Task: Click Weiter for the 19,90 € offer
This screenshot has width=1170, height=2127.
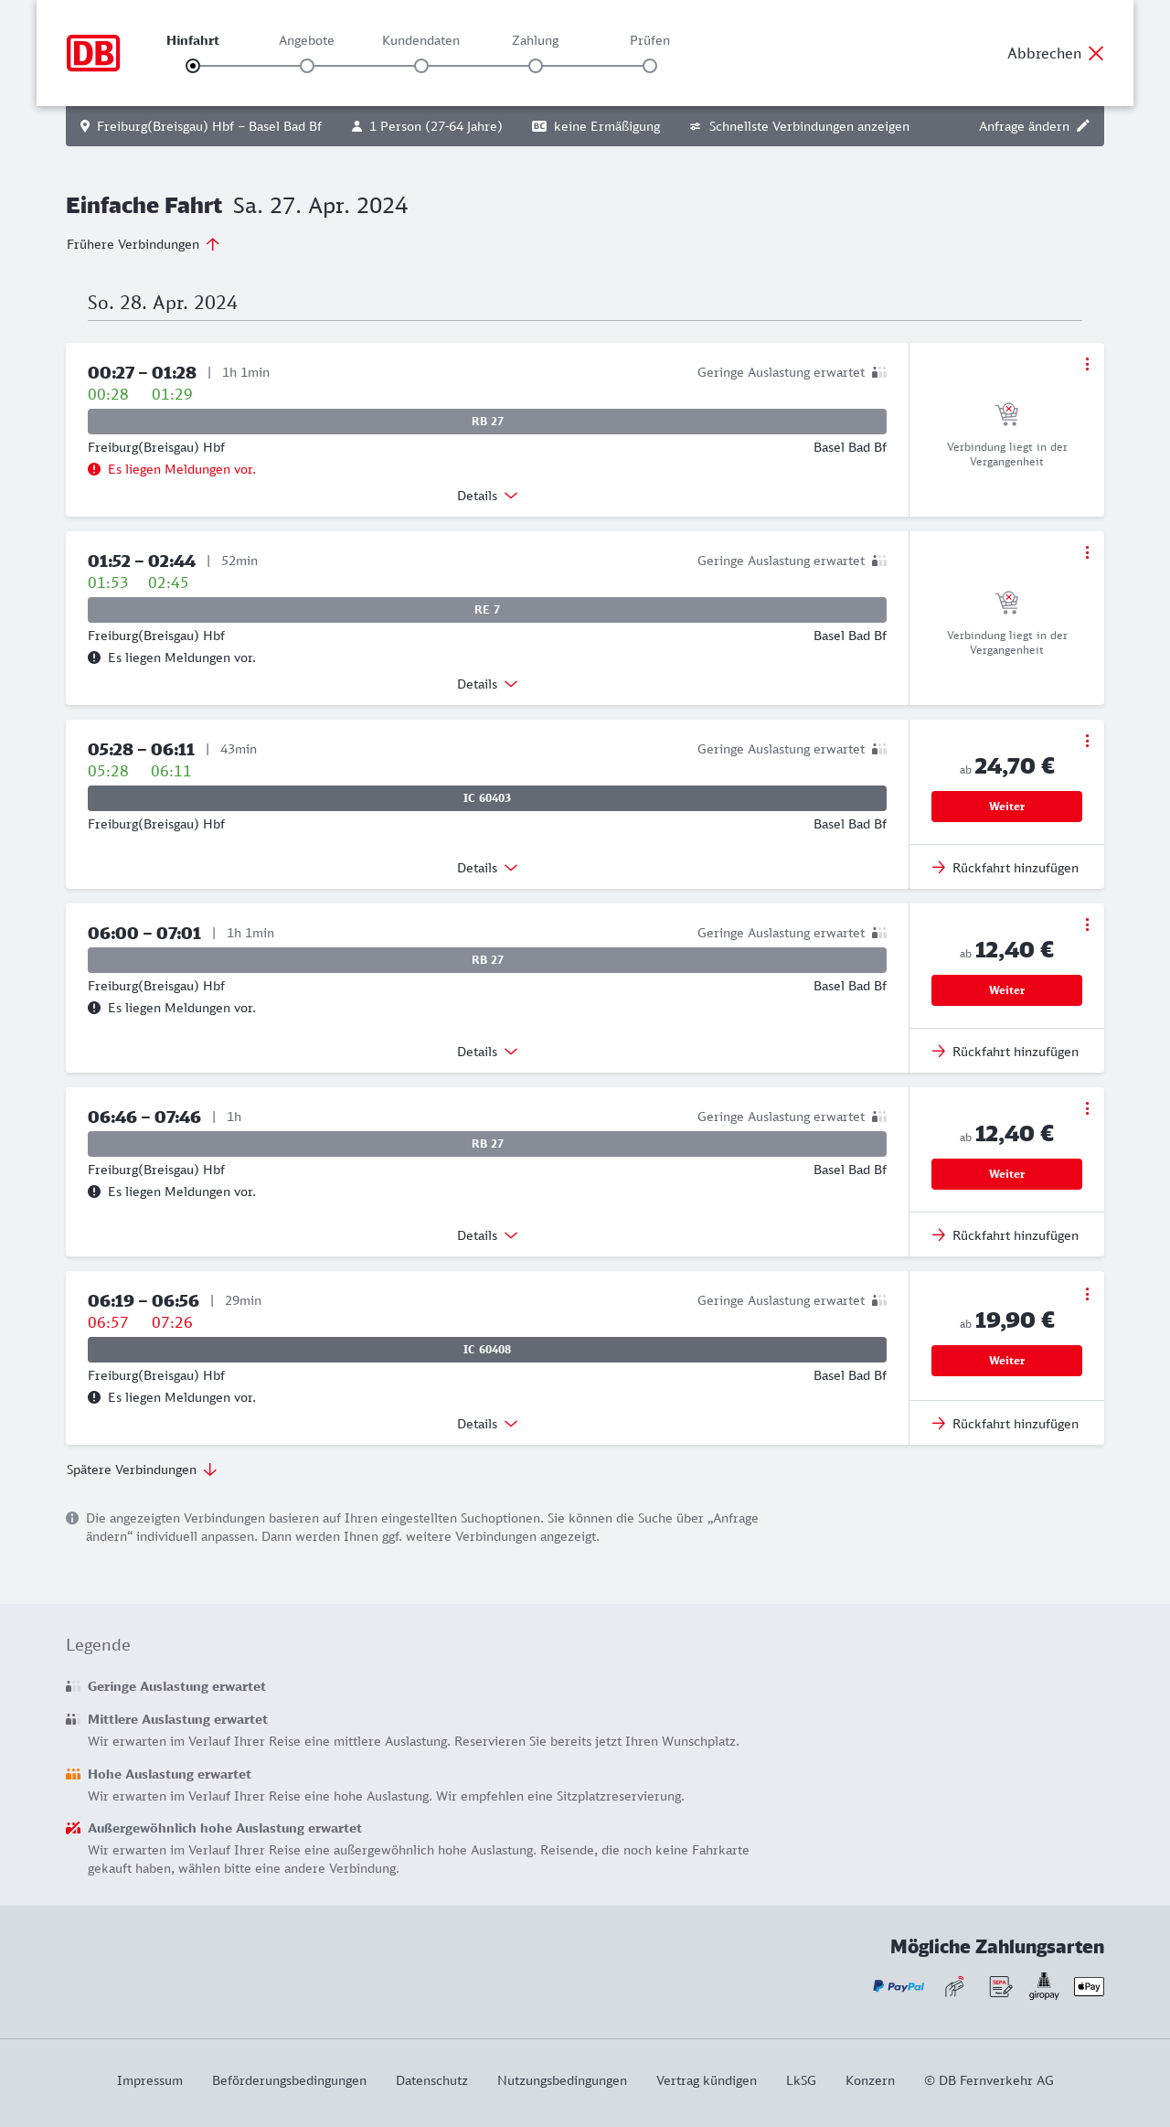Action: (1006, 1361)
